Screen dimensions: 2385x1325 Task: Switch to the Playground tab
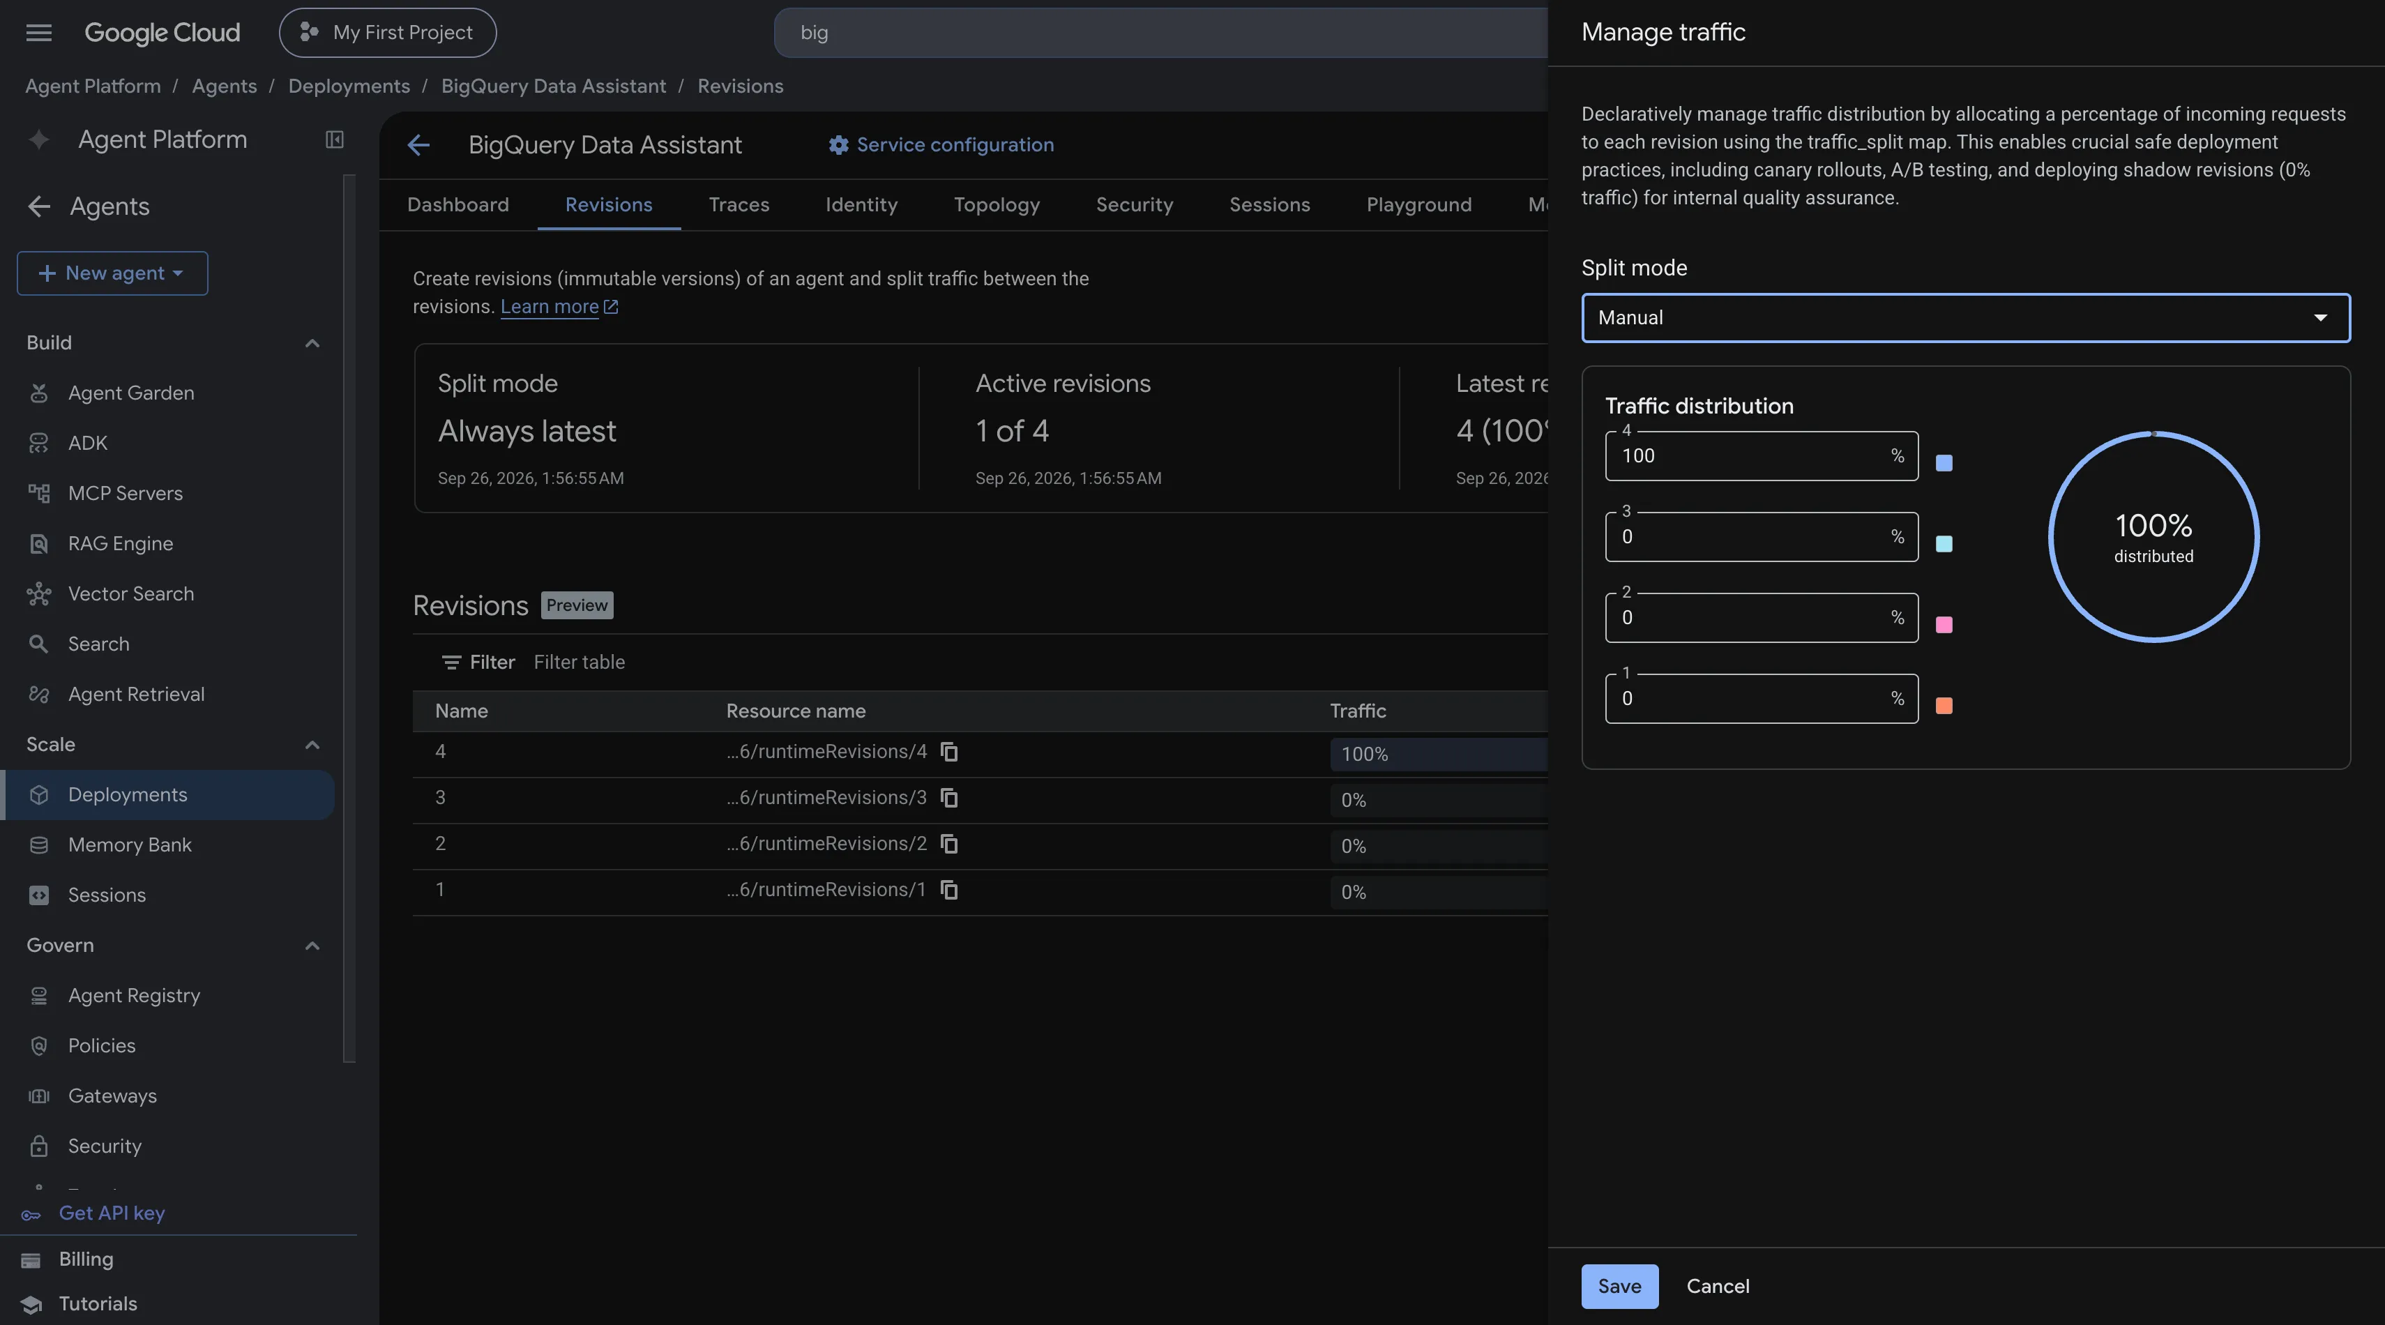1418,204
